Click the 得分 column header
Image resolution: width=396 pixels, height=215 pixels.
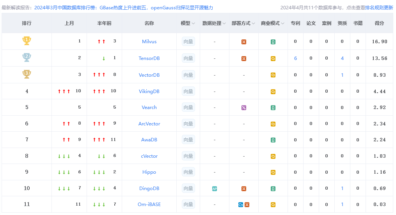pyautogui.click(x=379, y=23)
